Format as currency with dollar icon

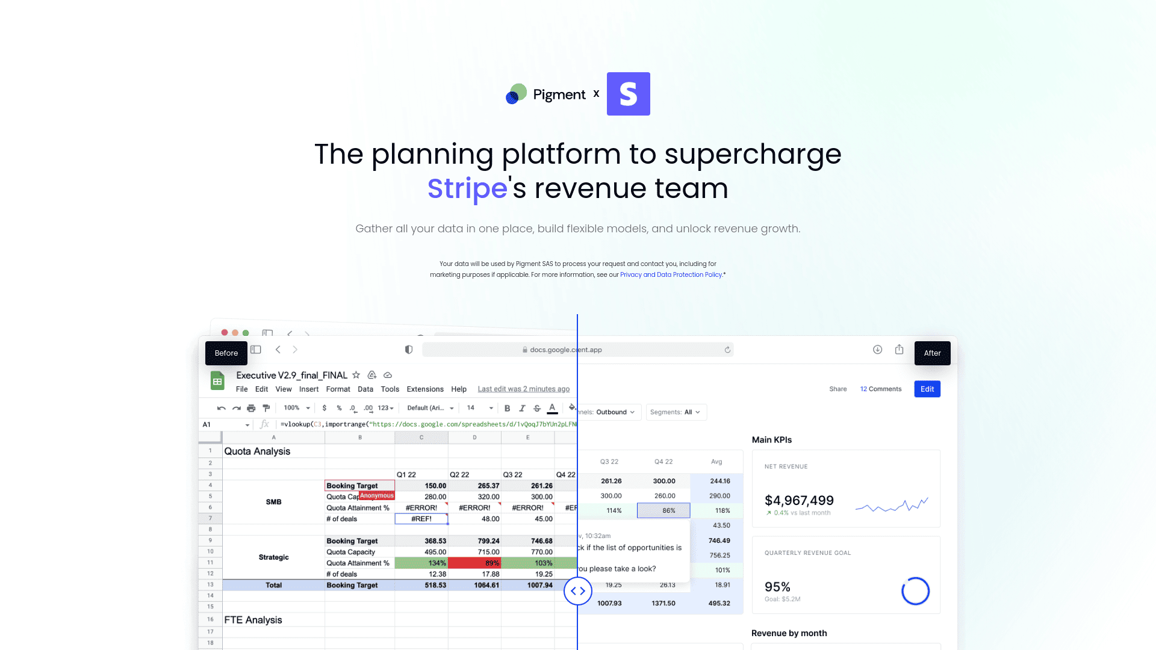point(325,408)
